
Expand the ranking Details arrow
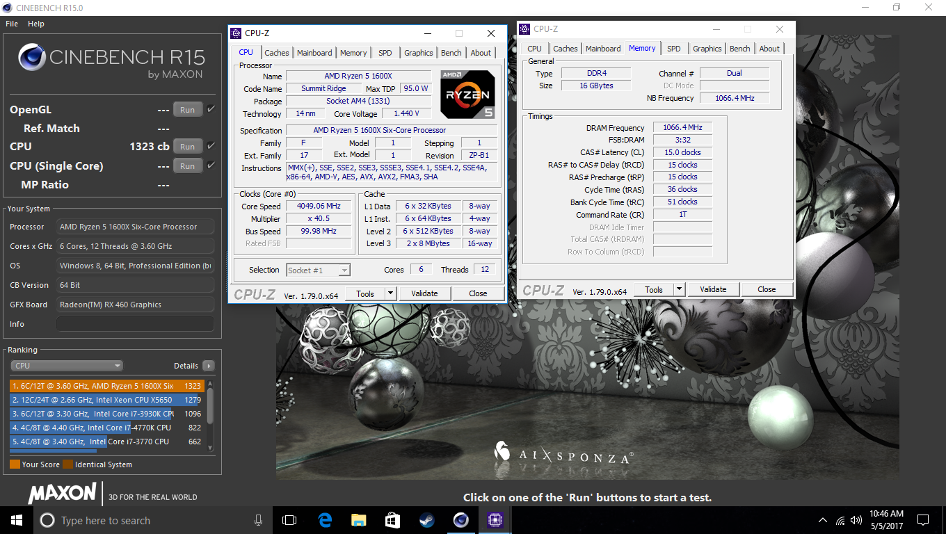coord(208,366)
